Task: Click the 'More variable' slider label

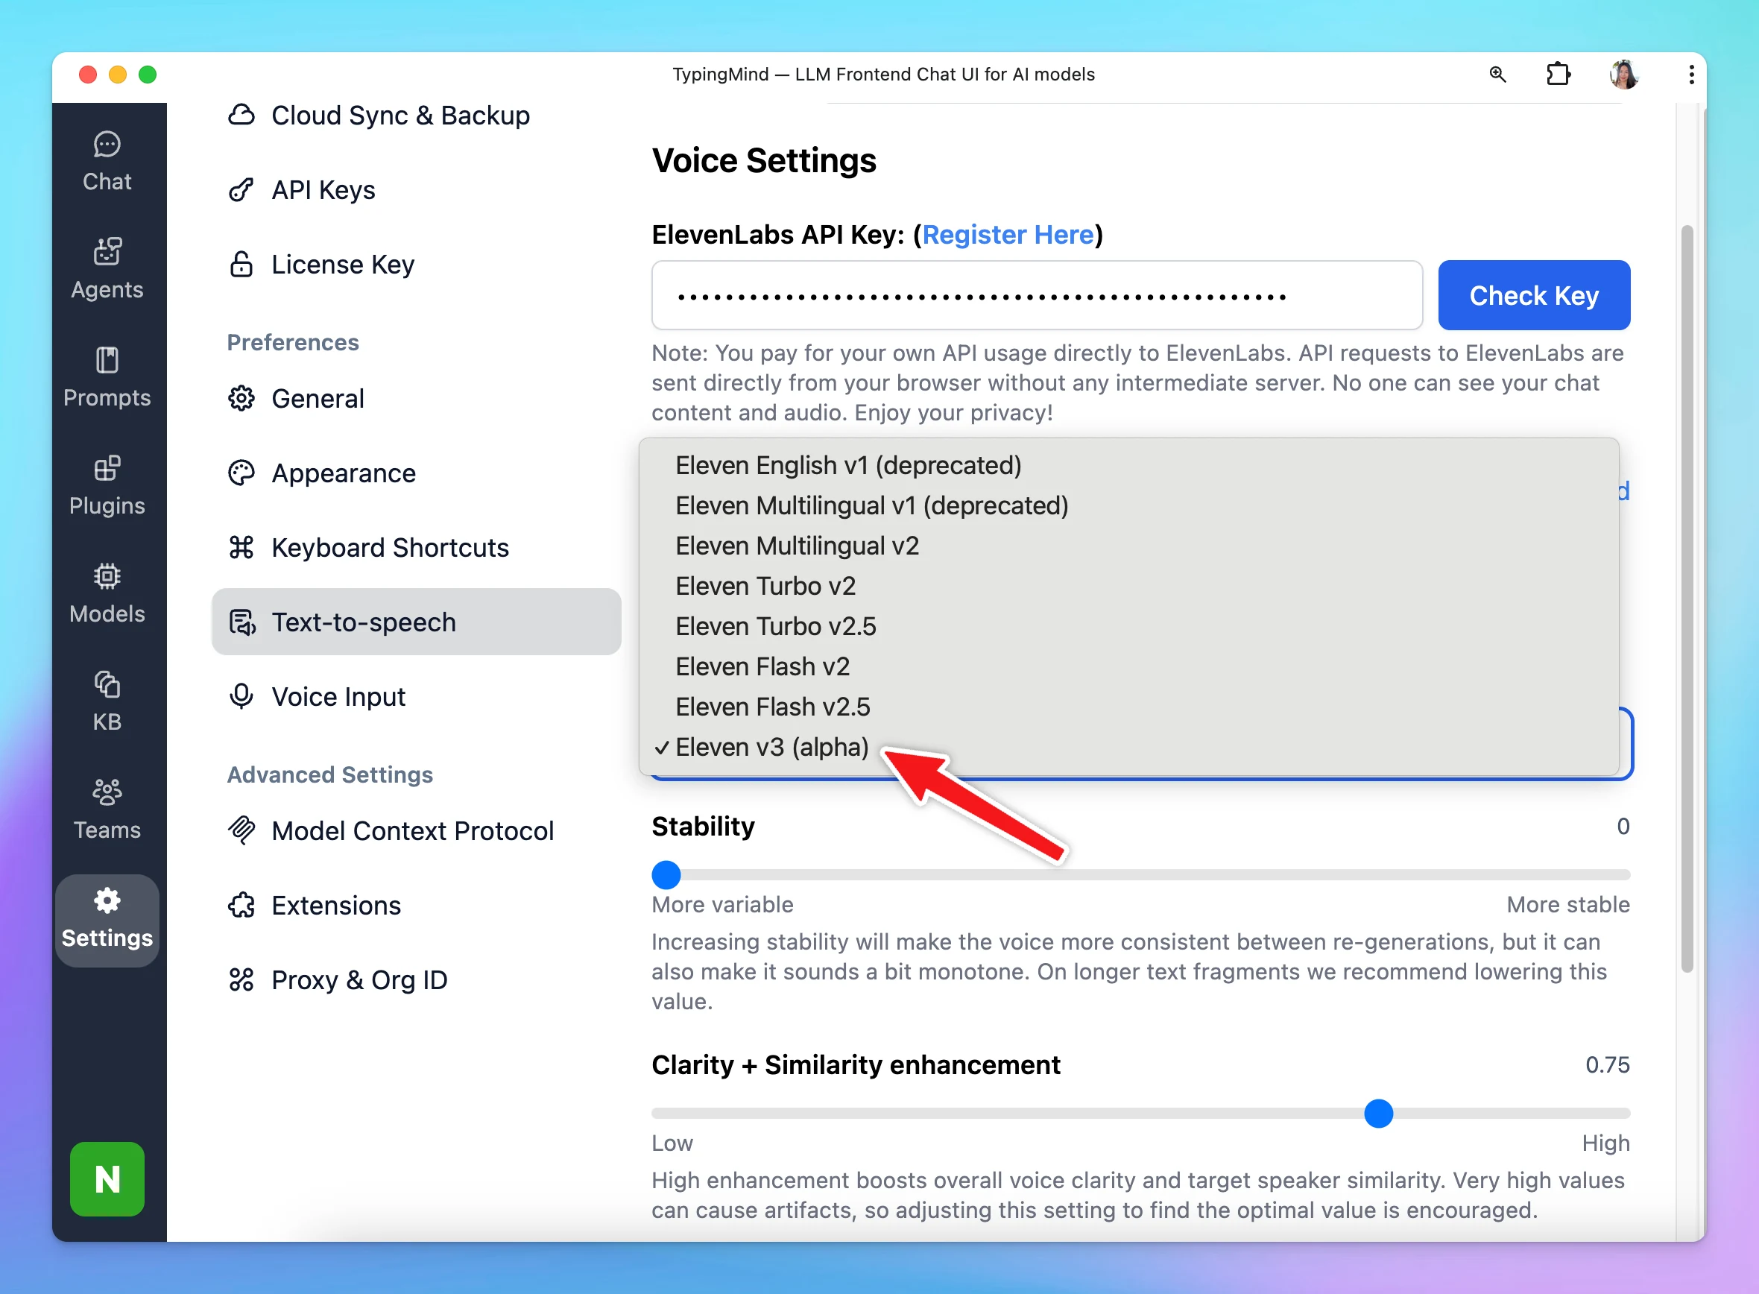Action: pos(722,905)
